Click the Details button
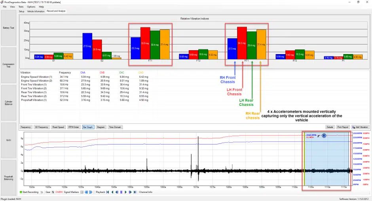The image size is (372, 201). point(330,127)
